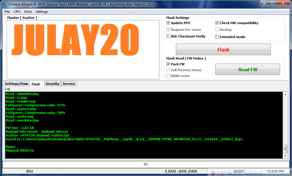Click the log scrollbar thumb
This screenshot has width=292, height=176.
coord(285,149)
